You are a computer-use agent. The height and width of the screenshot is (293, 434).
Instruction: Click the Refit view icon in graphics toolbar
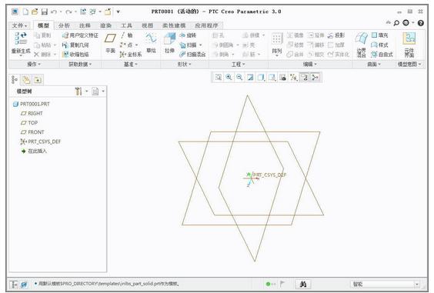click(218, 78)
